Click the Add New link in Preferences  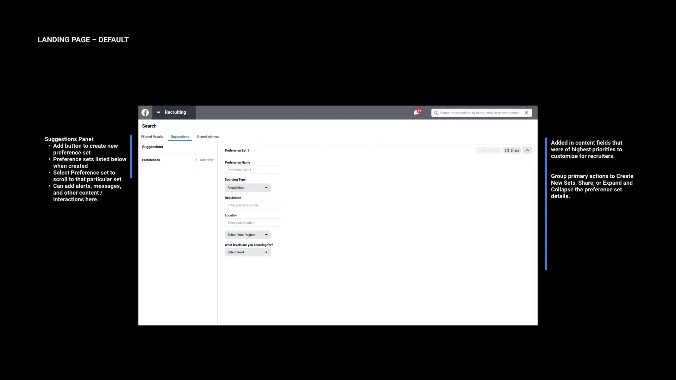[206, 160]
